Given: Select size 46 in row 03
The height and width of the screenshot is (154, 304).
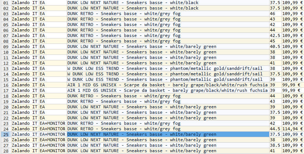Looking at the screenshot, I should [x=275, y=14].
